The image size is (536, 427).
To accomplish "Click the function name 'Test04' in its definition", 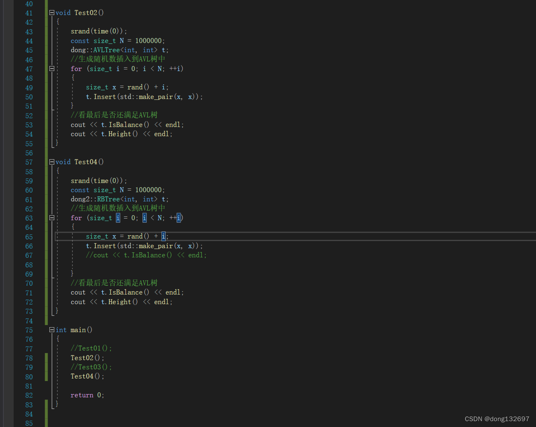I will click(86, 162).
